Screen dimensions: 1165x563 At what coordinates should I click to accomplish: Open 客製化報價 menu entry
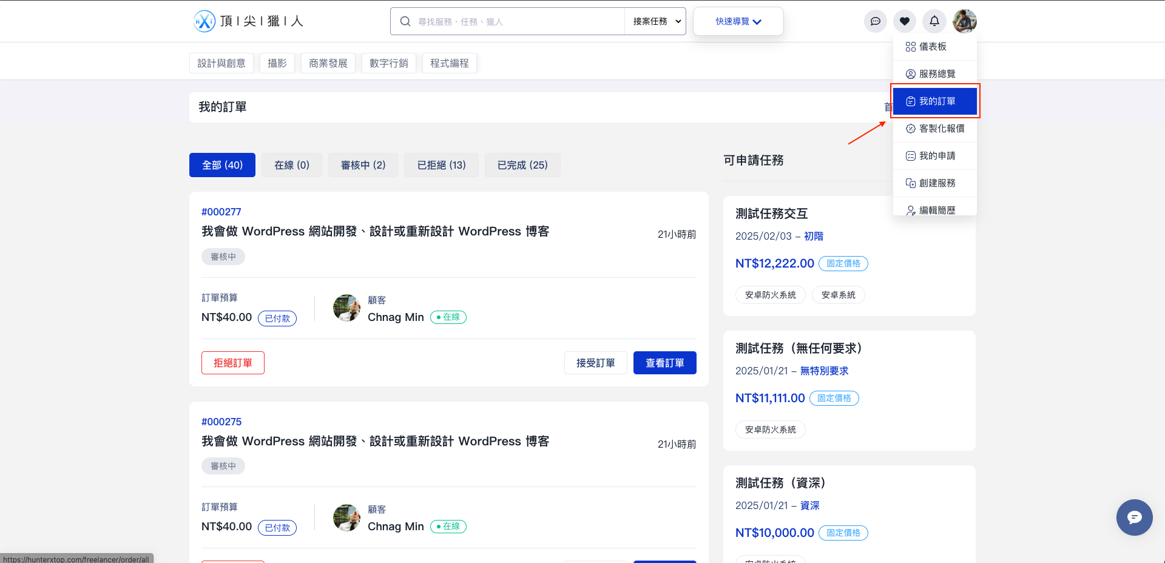937,129
